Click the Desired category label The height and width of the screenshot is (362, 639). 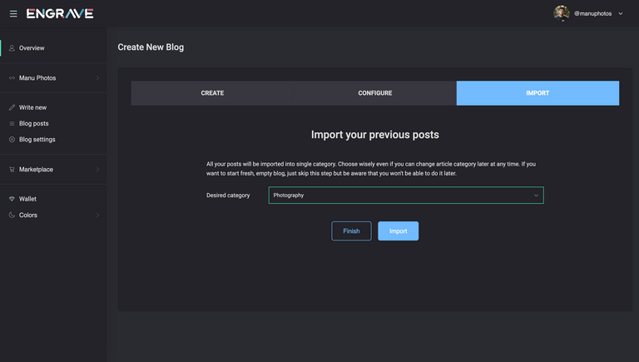tap(228, 196)
